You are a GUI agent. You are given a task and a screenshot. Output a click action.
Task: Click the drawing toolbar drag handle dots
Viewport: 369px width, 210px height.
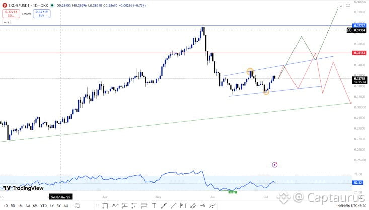pos(97,206)
